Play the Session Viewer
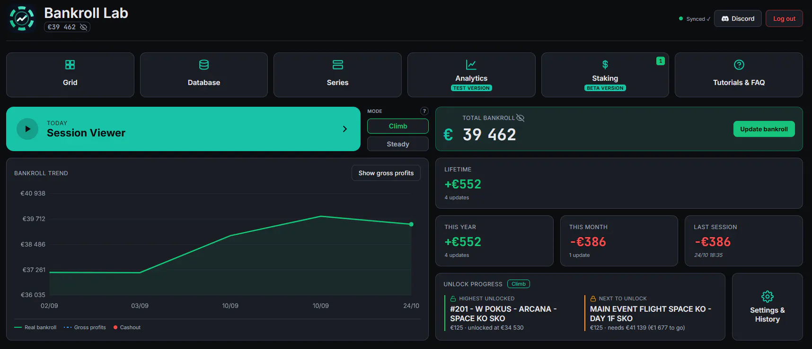The height and width of the screenshot is (349, 812). [27, 129]
